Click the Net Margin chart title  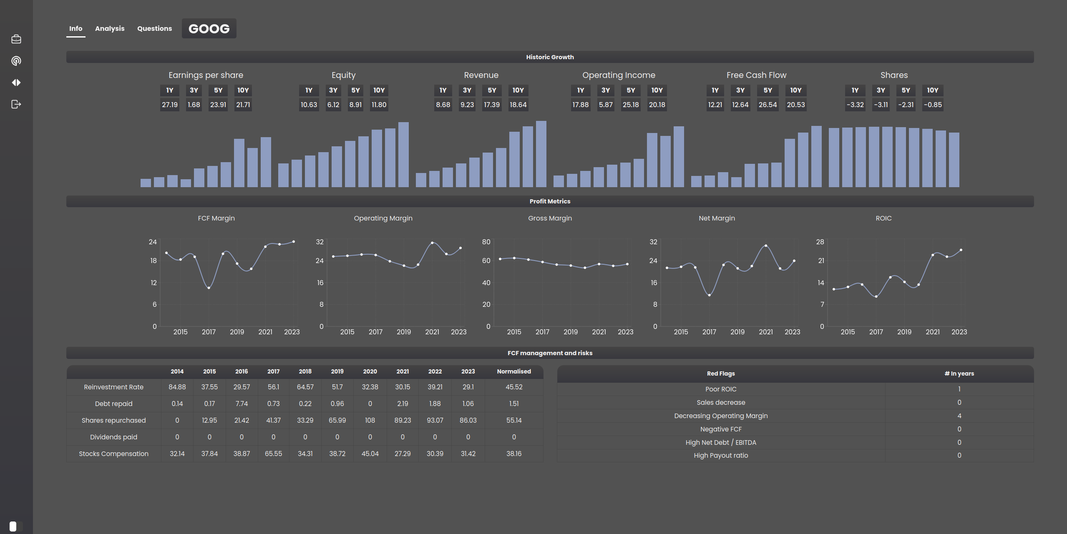click(x=717, y=218)
